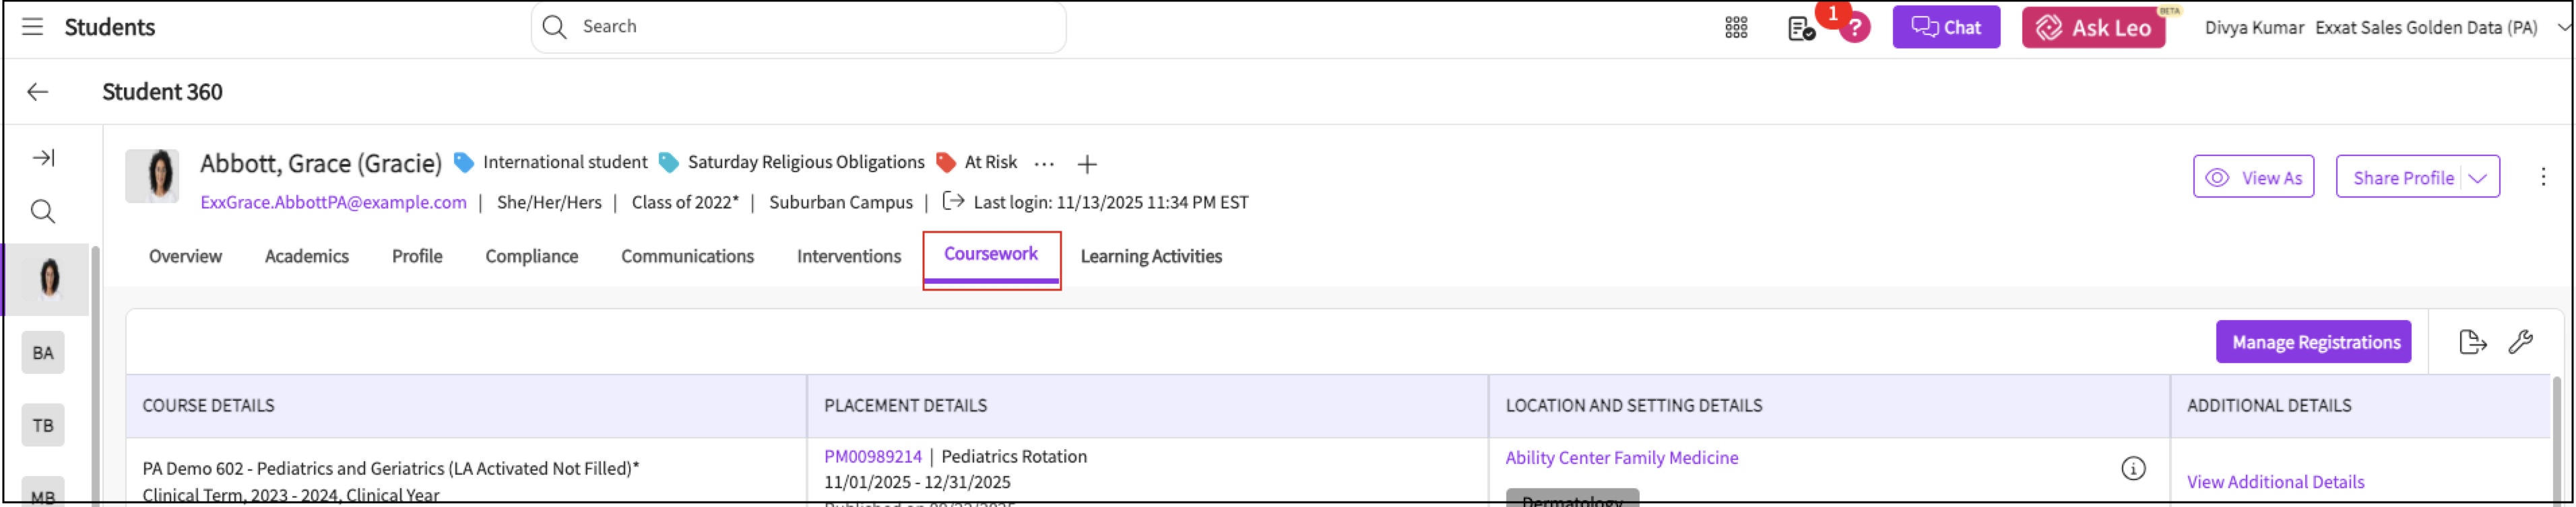This screenshot has width=2576, height=507.
Task: Open the info icon in location column
Action: click(x=2133, y=468)
